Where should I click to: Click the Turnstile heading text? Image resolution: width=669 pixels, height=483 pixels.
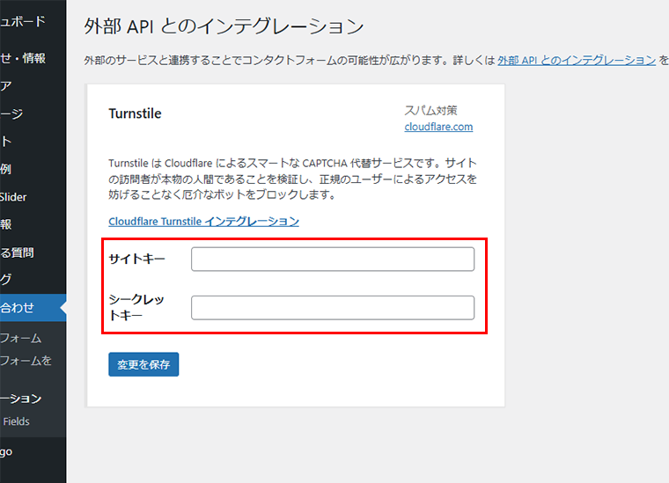[135, 113]
